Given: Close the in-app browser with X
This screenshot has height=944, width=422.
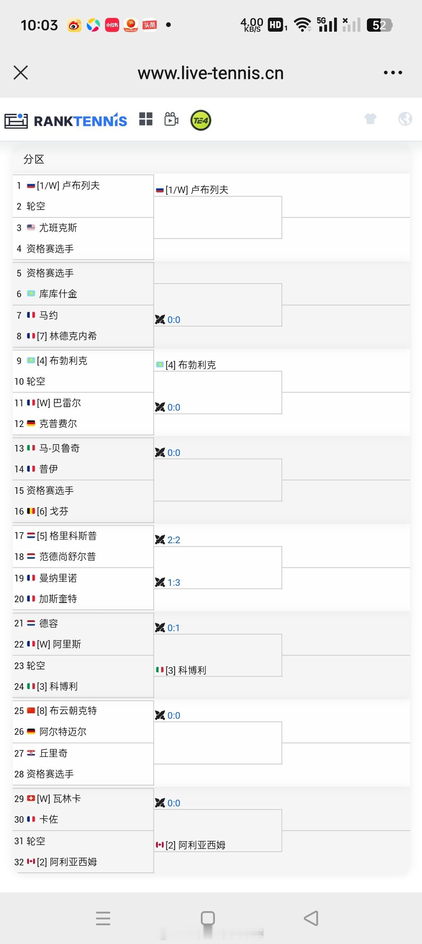Looking at the screenshot, I should tap(21, 73).
